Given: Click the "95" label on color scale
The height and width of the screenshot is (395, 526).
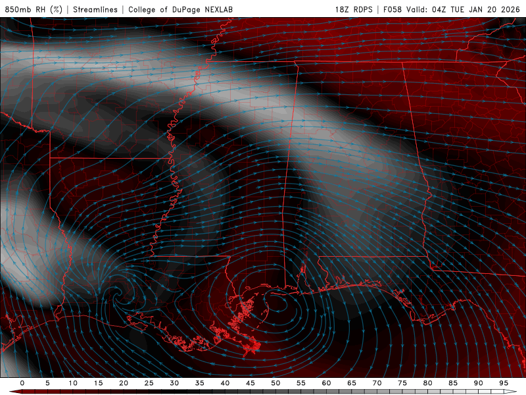Looking at the screenshot, I should [x=504, y=383].
